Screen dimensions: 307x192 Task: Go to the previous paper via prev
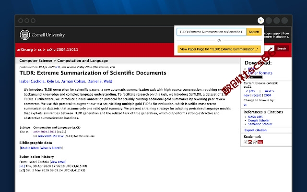(x=250, y=91)
